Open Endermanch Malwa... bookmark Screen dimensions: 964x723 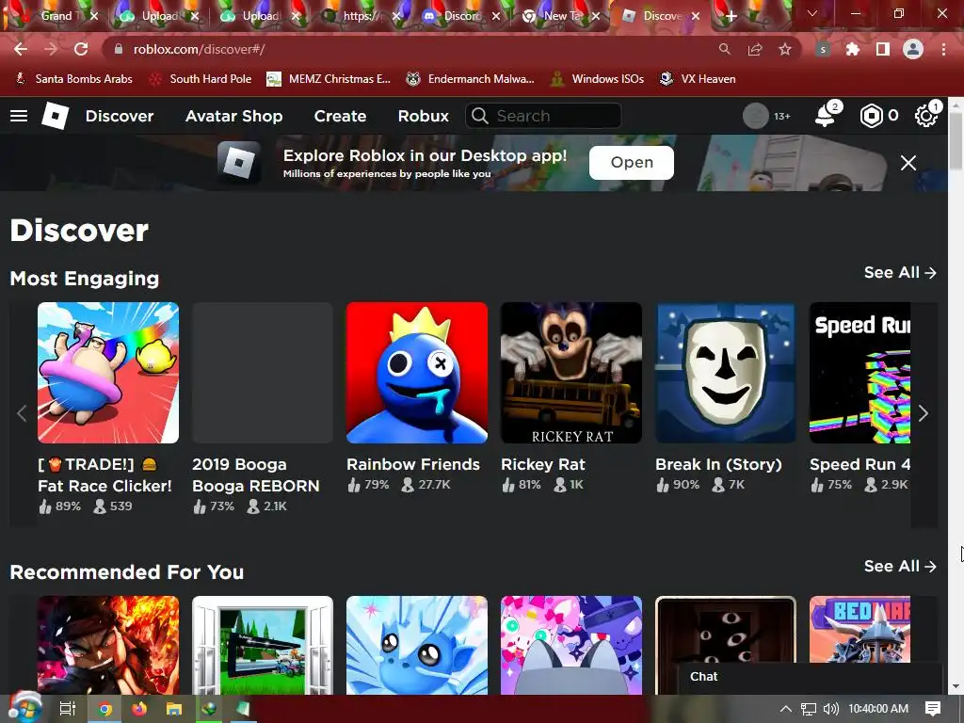[471, 79]
